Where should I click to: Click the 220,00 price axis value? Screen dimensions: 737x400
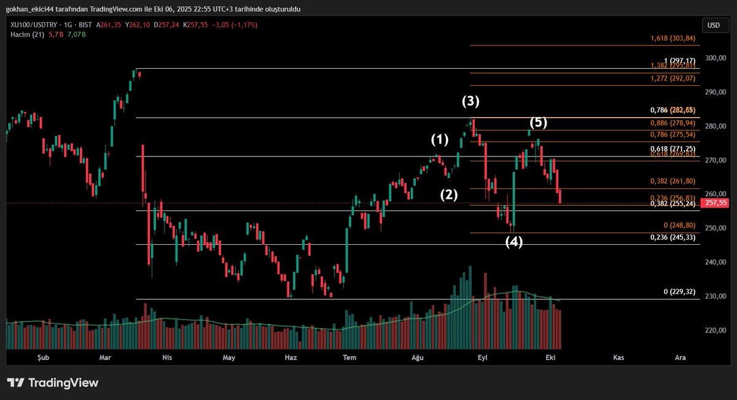tap(716, 331)
